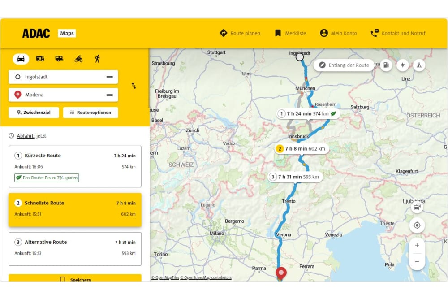Center map on my current location
The height and width of the screenshot is (299, 448).
coord(417,225)
